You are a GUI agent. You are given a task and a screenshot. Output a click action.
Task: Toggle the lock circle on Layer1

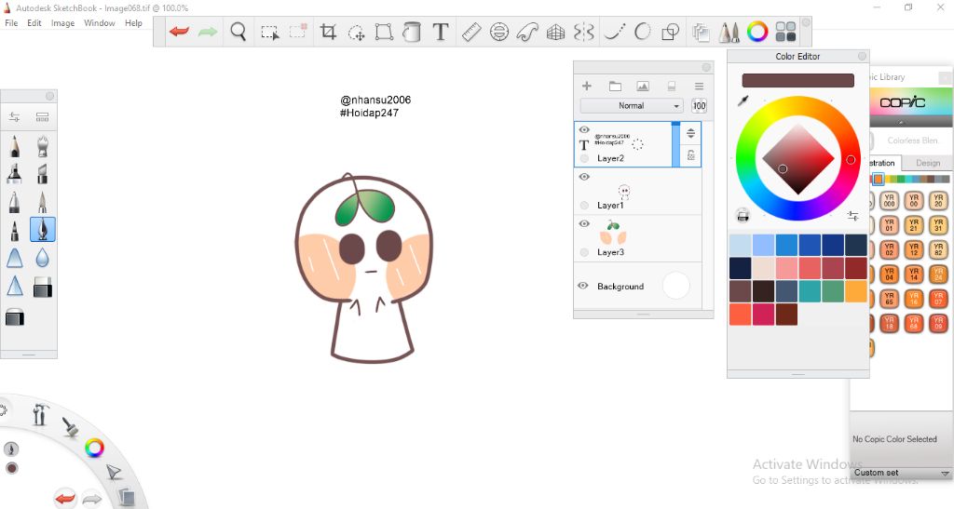coord(584,206)
